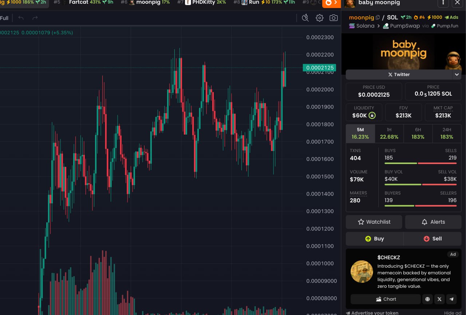Click the FDV $213K box

(403, 112)
